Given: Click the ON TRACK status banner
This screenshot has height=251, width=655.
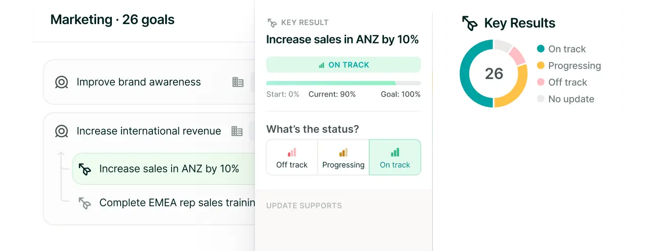Looking at the screenshot, I should pyautogui.click(x=343, y=65).
